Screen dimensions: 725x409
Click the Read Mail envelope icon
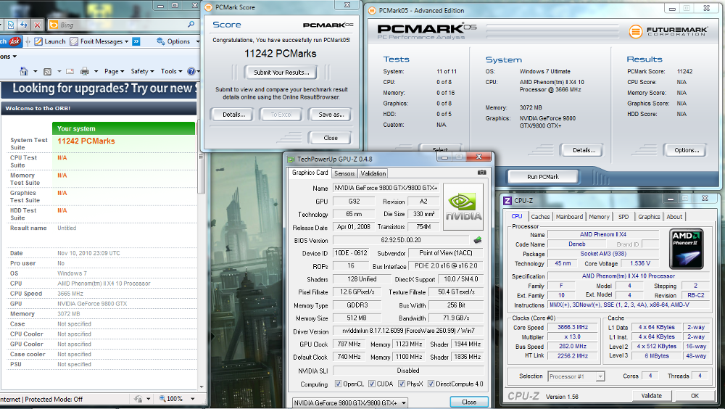click(x=70, y=71)
